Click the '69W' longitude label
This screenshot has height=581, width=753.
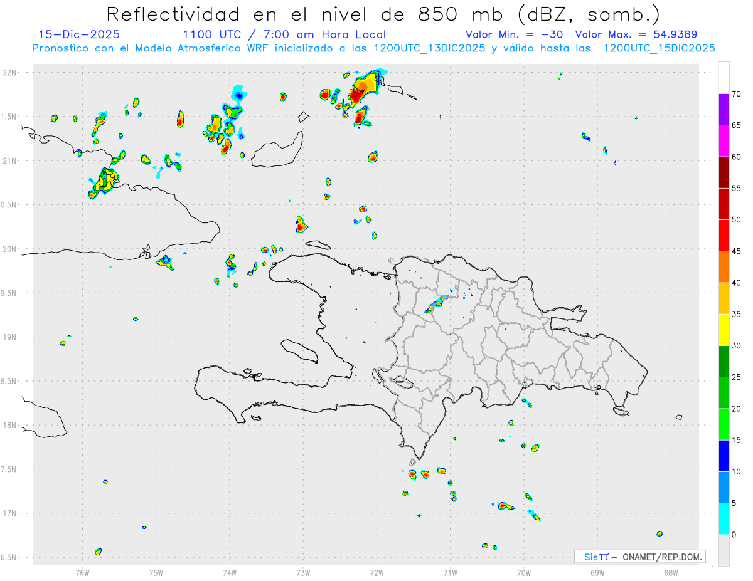pos(597,572)
